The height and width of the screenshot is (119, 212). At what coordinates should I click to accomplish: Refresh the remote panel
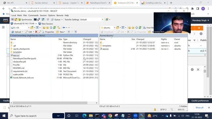pos(140,28)
